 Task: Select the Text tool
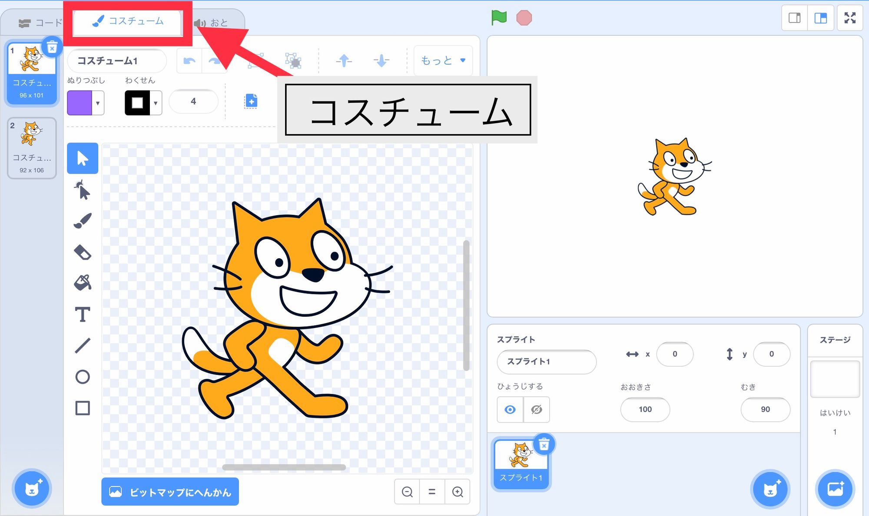[83, 314]
